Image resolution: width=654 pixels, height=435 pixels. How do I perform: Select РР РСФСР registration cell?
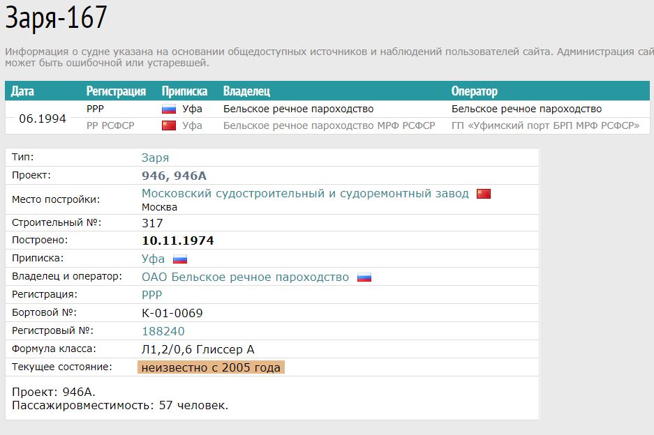click(x=110, y=126)
